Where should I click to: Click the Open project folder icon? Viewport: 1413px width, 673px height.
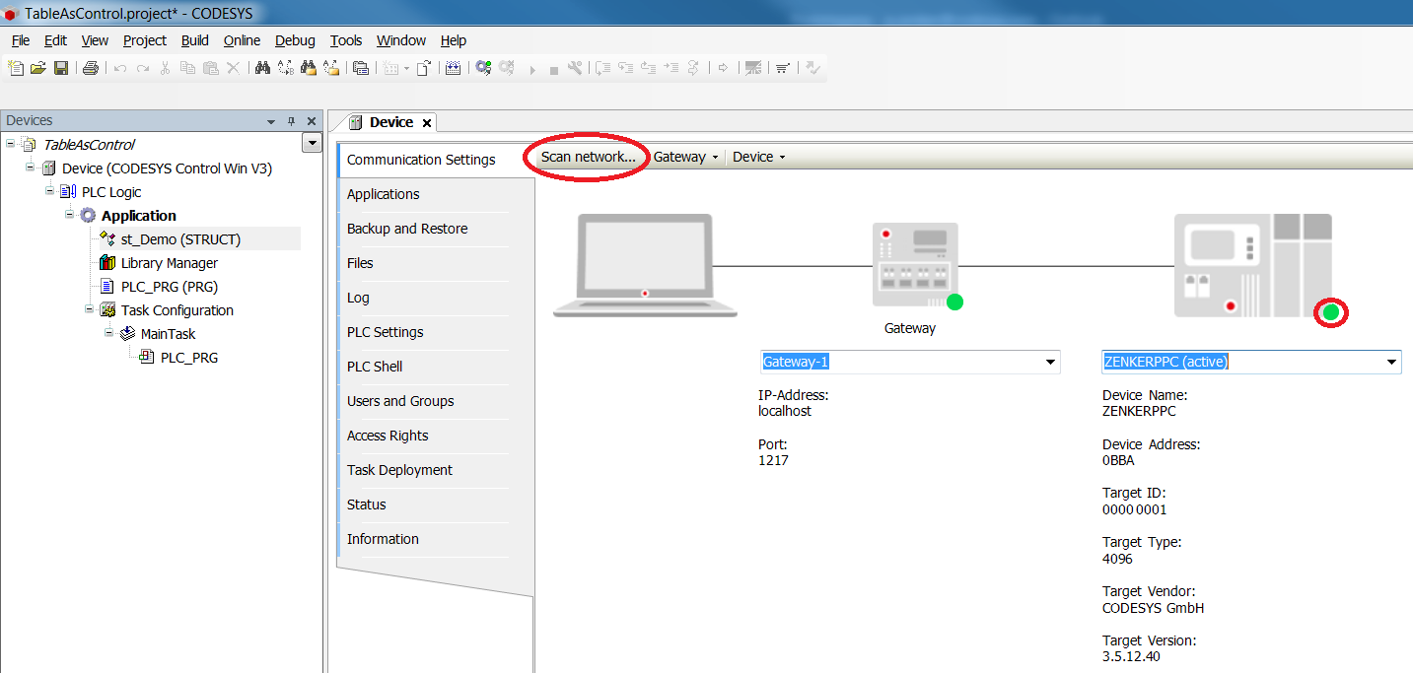38,68
